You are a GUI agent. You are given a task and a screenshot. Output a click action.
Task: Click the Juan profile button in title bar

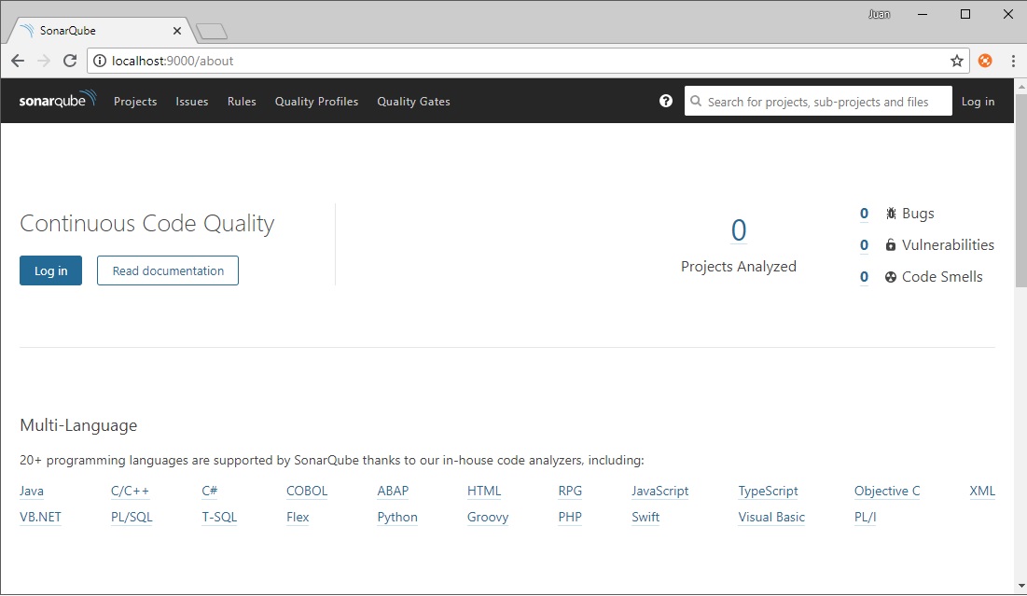click(x=879, y=14)
